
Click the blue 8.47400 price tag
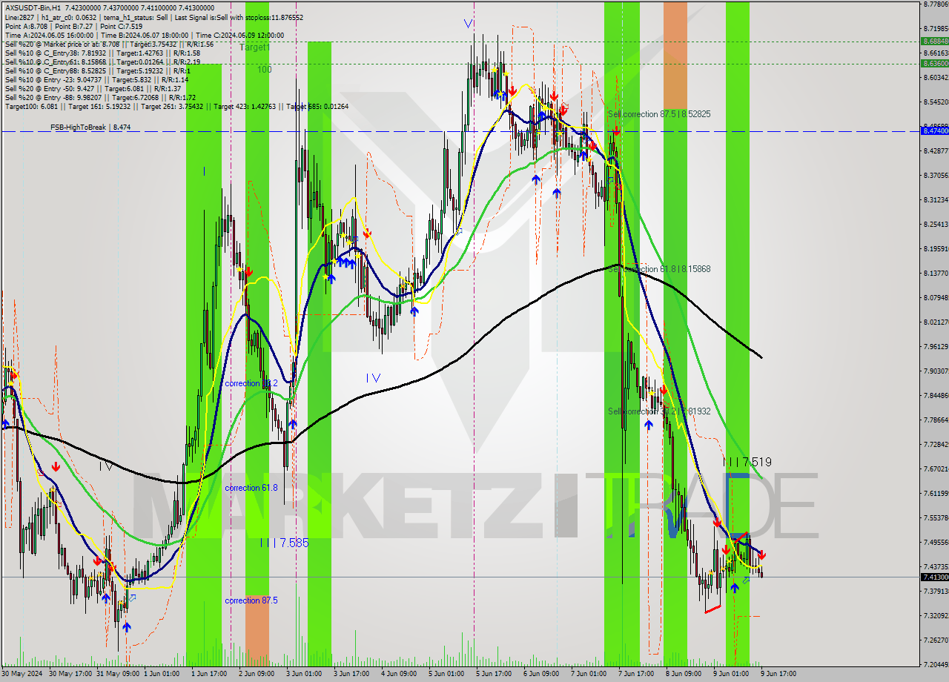[x=934, y=130]
